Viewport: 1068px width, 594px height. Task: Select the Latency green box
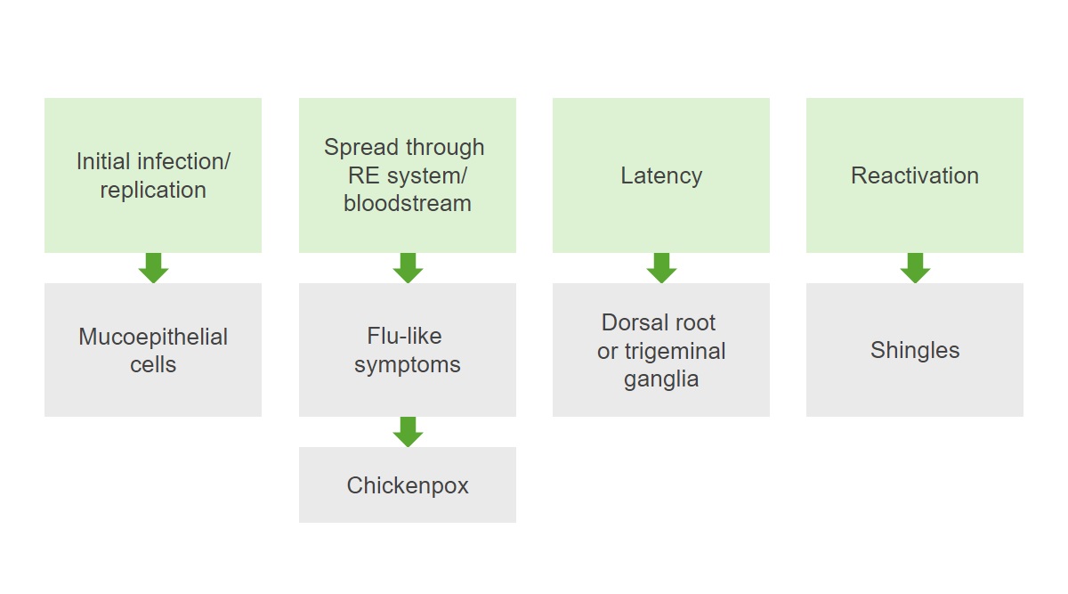pyautogui.click(x=661, y=175)
